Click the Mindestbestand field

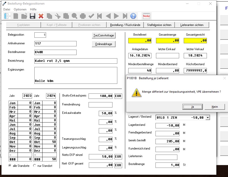[167, 71]
